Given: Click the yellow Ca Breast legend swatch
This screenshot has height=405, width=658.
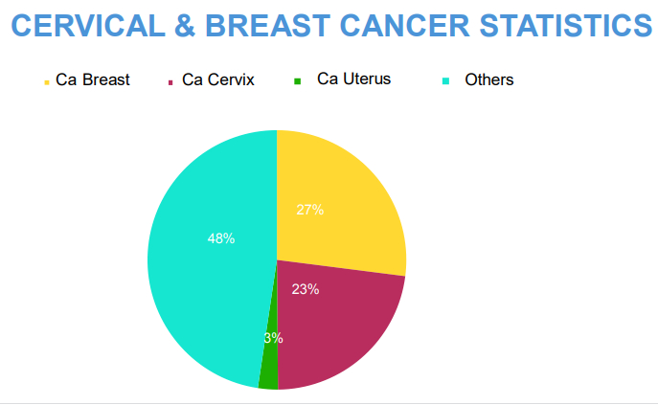Looking at the screenshot, I should coord(47,81).
